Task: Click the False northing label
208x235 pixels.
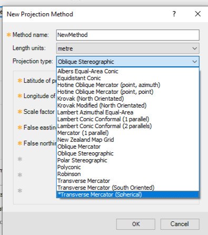Action: tap(40, 143)
